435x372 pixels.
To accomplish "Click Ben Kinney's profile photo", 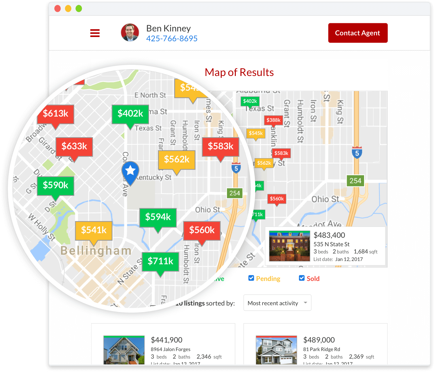I will 130,33.
